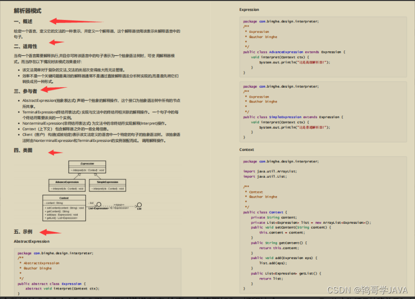Click the Client (客户) bullet item
The height and width of the screenshot is (299, 415).
101,138
